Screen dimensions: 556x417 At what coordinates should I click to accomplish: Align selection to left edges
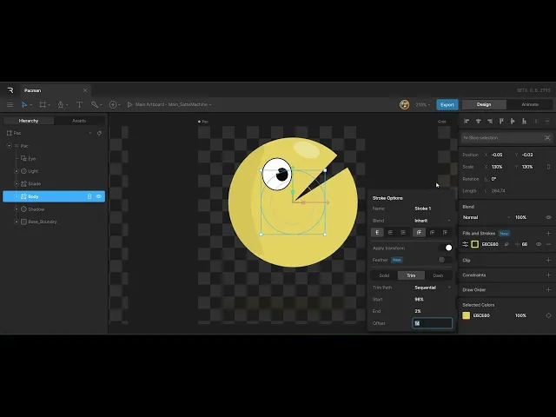click(x=467, y=122)
